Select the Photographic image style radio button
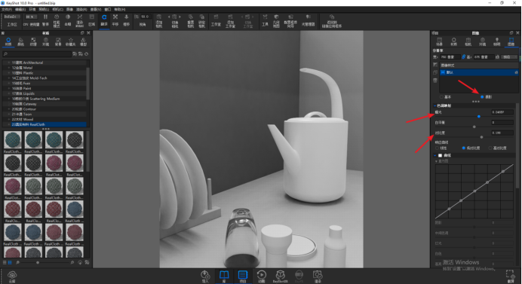 point(482,96)
